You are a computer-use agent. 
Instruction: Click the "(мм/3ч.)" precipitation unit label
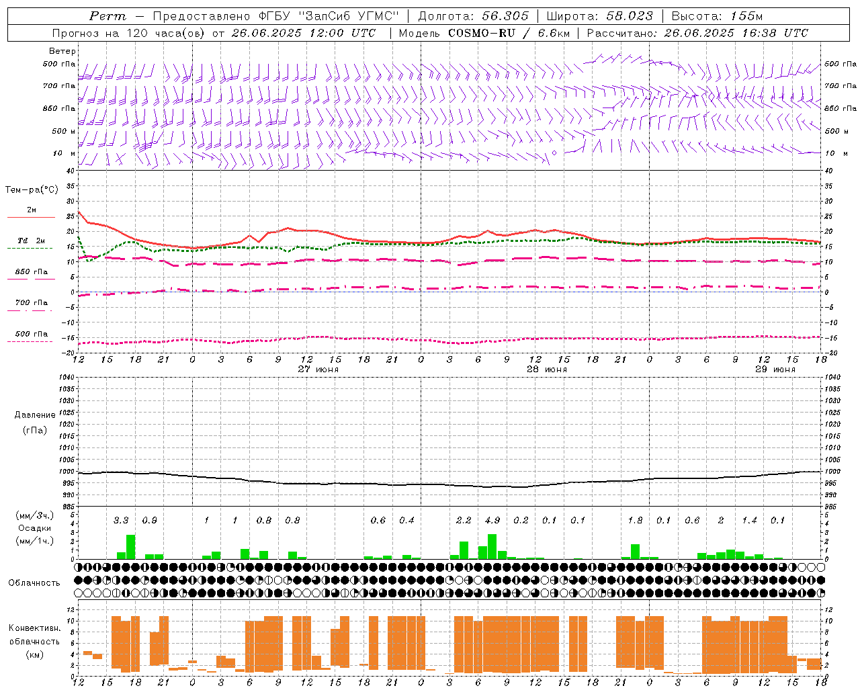click(x=34, y=515)
